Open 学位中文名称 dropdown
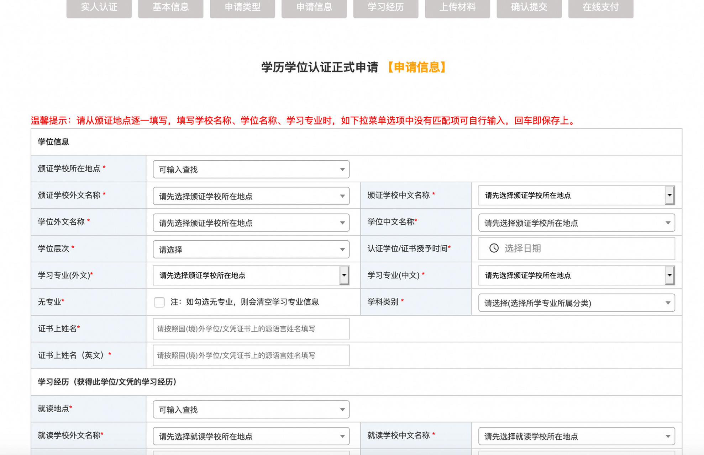The image size is (704, 455). click(x=577, y=223)
